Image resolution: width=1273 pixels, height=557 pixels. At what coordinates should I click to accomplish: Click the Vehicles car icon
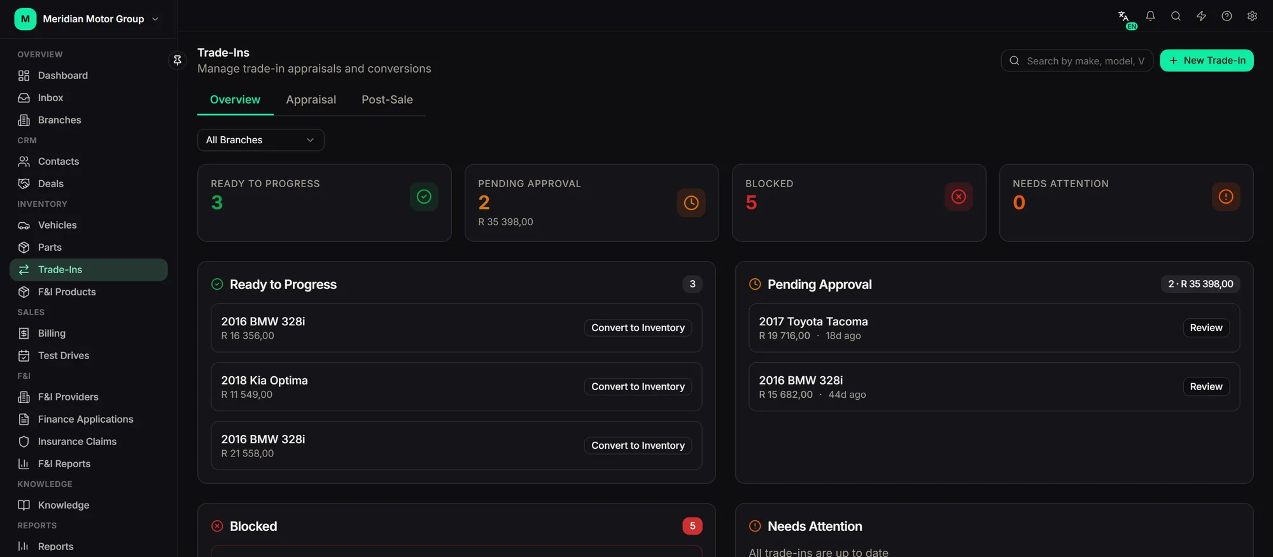(24, 225)
